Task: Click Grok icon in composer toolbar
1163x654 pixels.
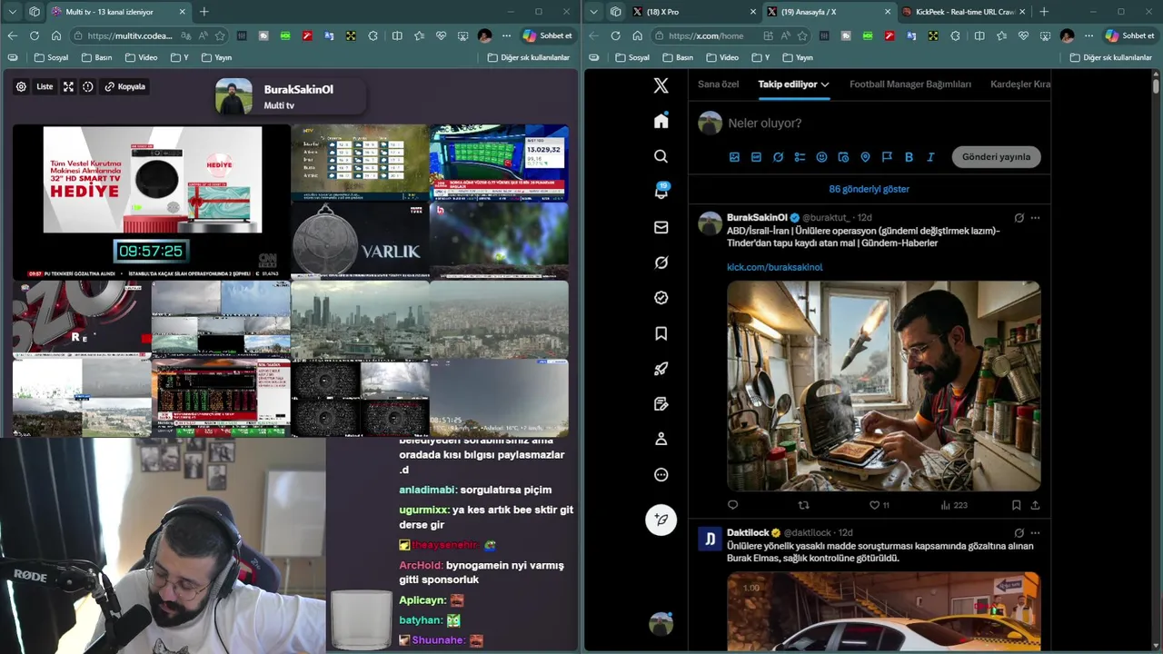Action: point(778,157)
